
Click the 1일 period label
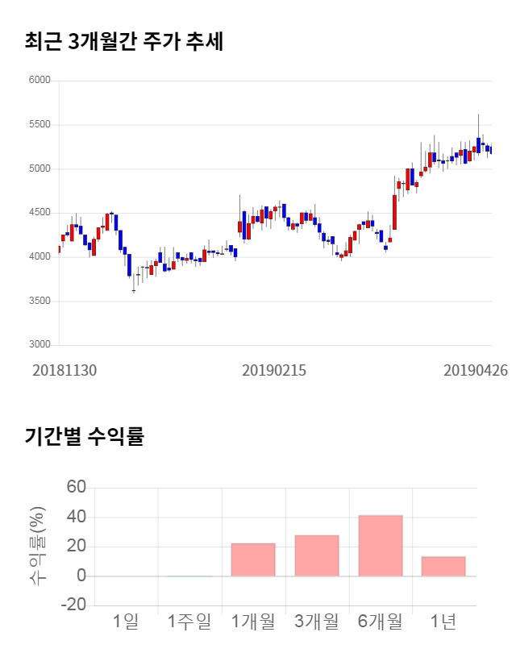(126, 621)
